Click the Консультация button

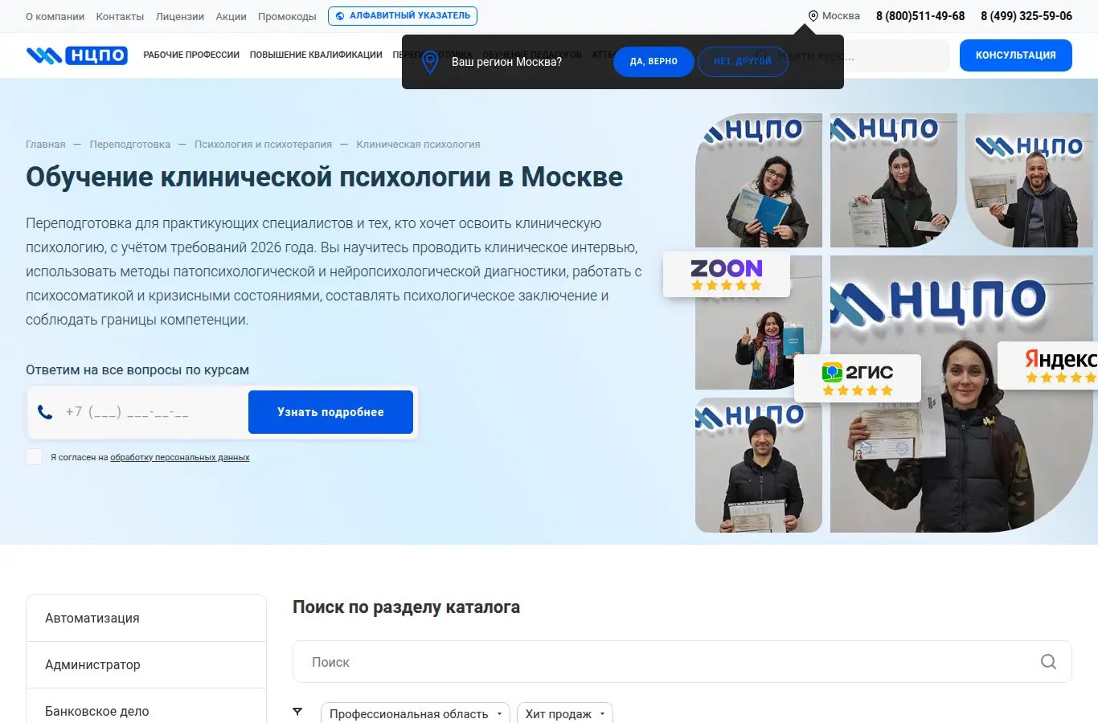click(1016, 55)
